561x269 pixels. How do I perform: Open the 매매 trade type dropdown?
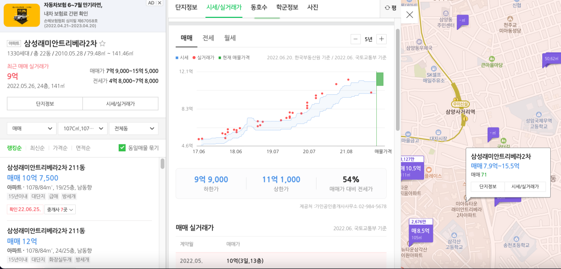(x=32, y=128)
